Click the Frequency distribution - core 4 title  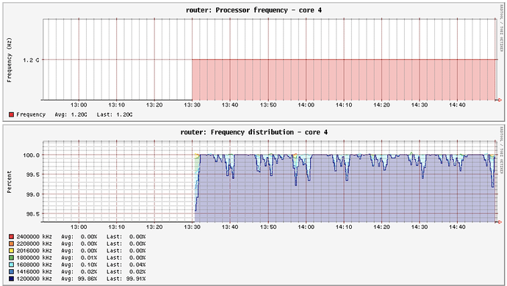(253, 132)
